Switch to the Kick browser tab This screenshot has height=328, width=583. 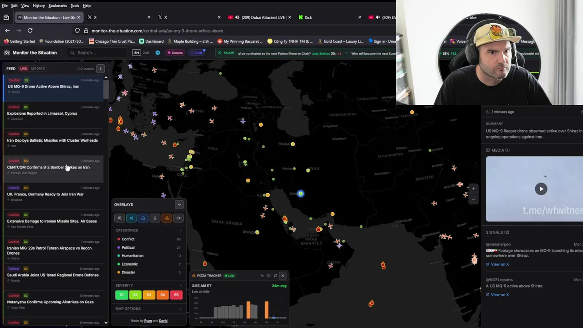[329, 17]
